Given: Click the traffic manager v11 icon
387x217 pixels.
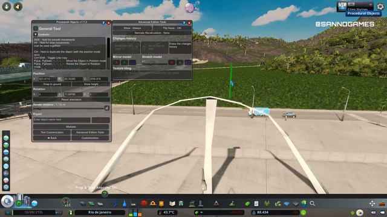Looking at the screenshot, I should tap(66, 203).
